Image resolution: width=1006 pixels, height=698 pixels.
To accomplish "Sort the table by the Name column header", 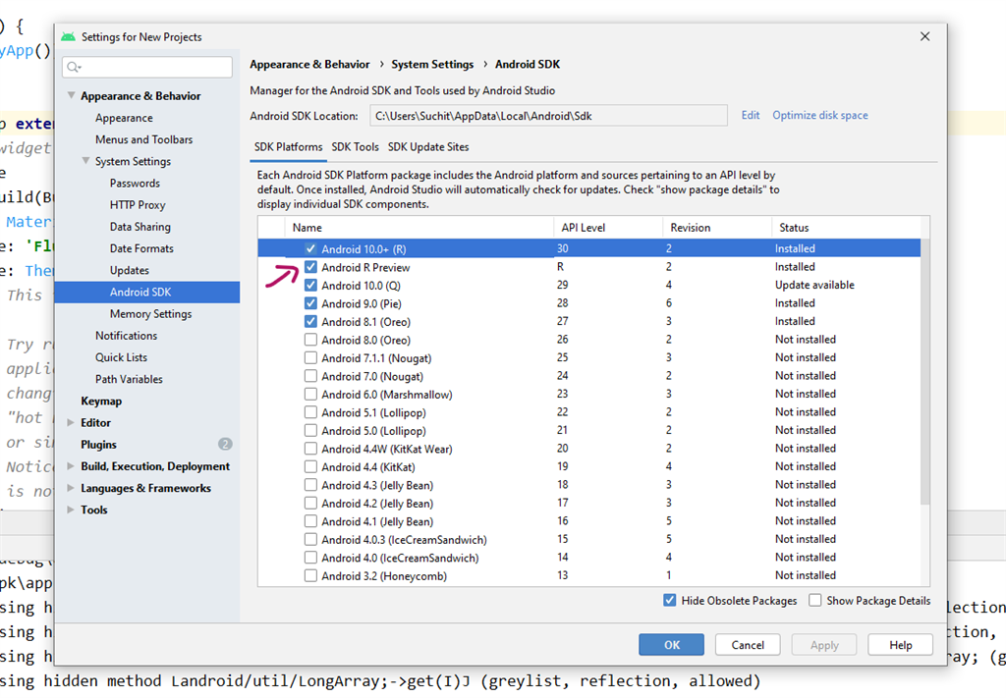I will 419,228.
